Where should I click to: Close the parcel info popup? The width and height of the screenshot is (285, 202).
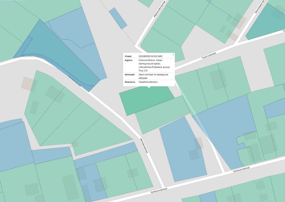pyautogui.click(x=173, y=55)
